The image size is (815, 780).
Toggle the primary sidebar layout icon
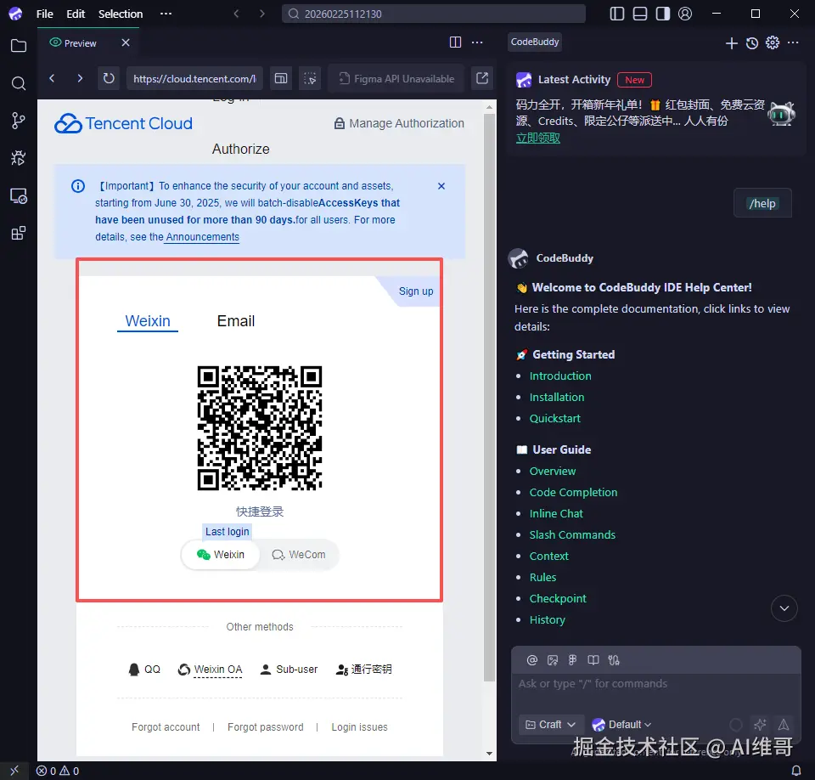617,14
